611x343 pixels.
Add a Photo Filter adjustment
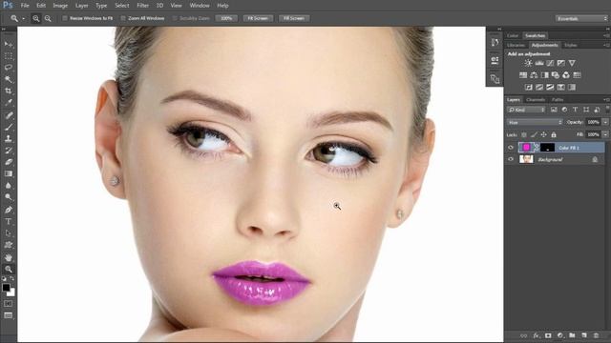coord(556,75)
